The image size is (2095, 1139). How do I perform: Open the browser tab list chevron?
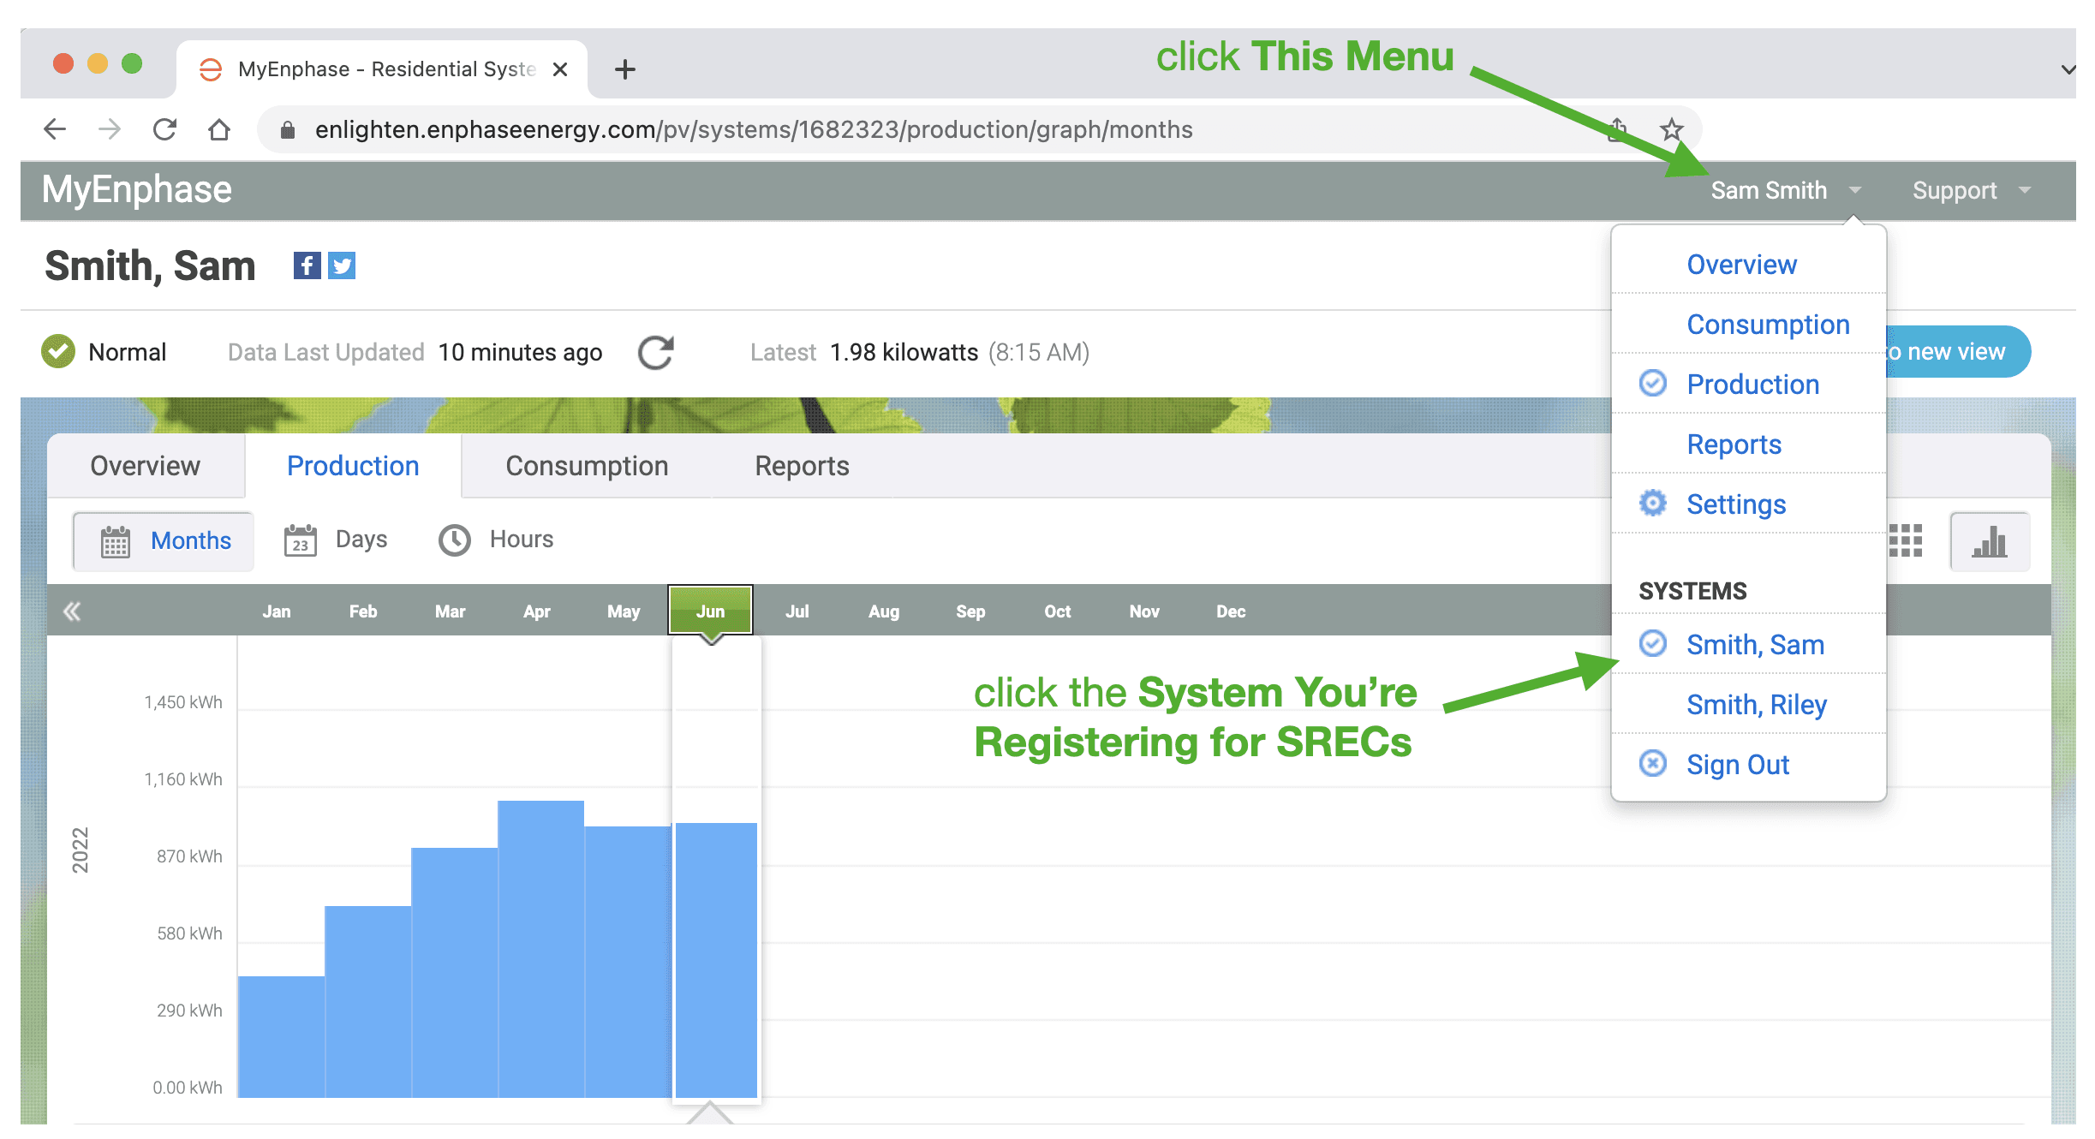click(2068, 69)
